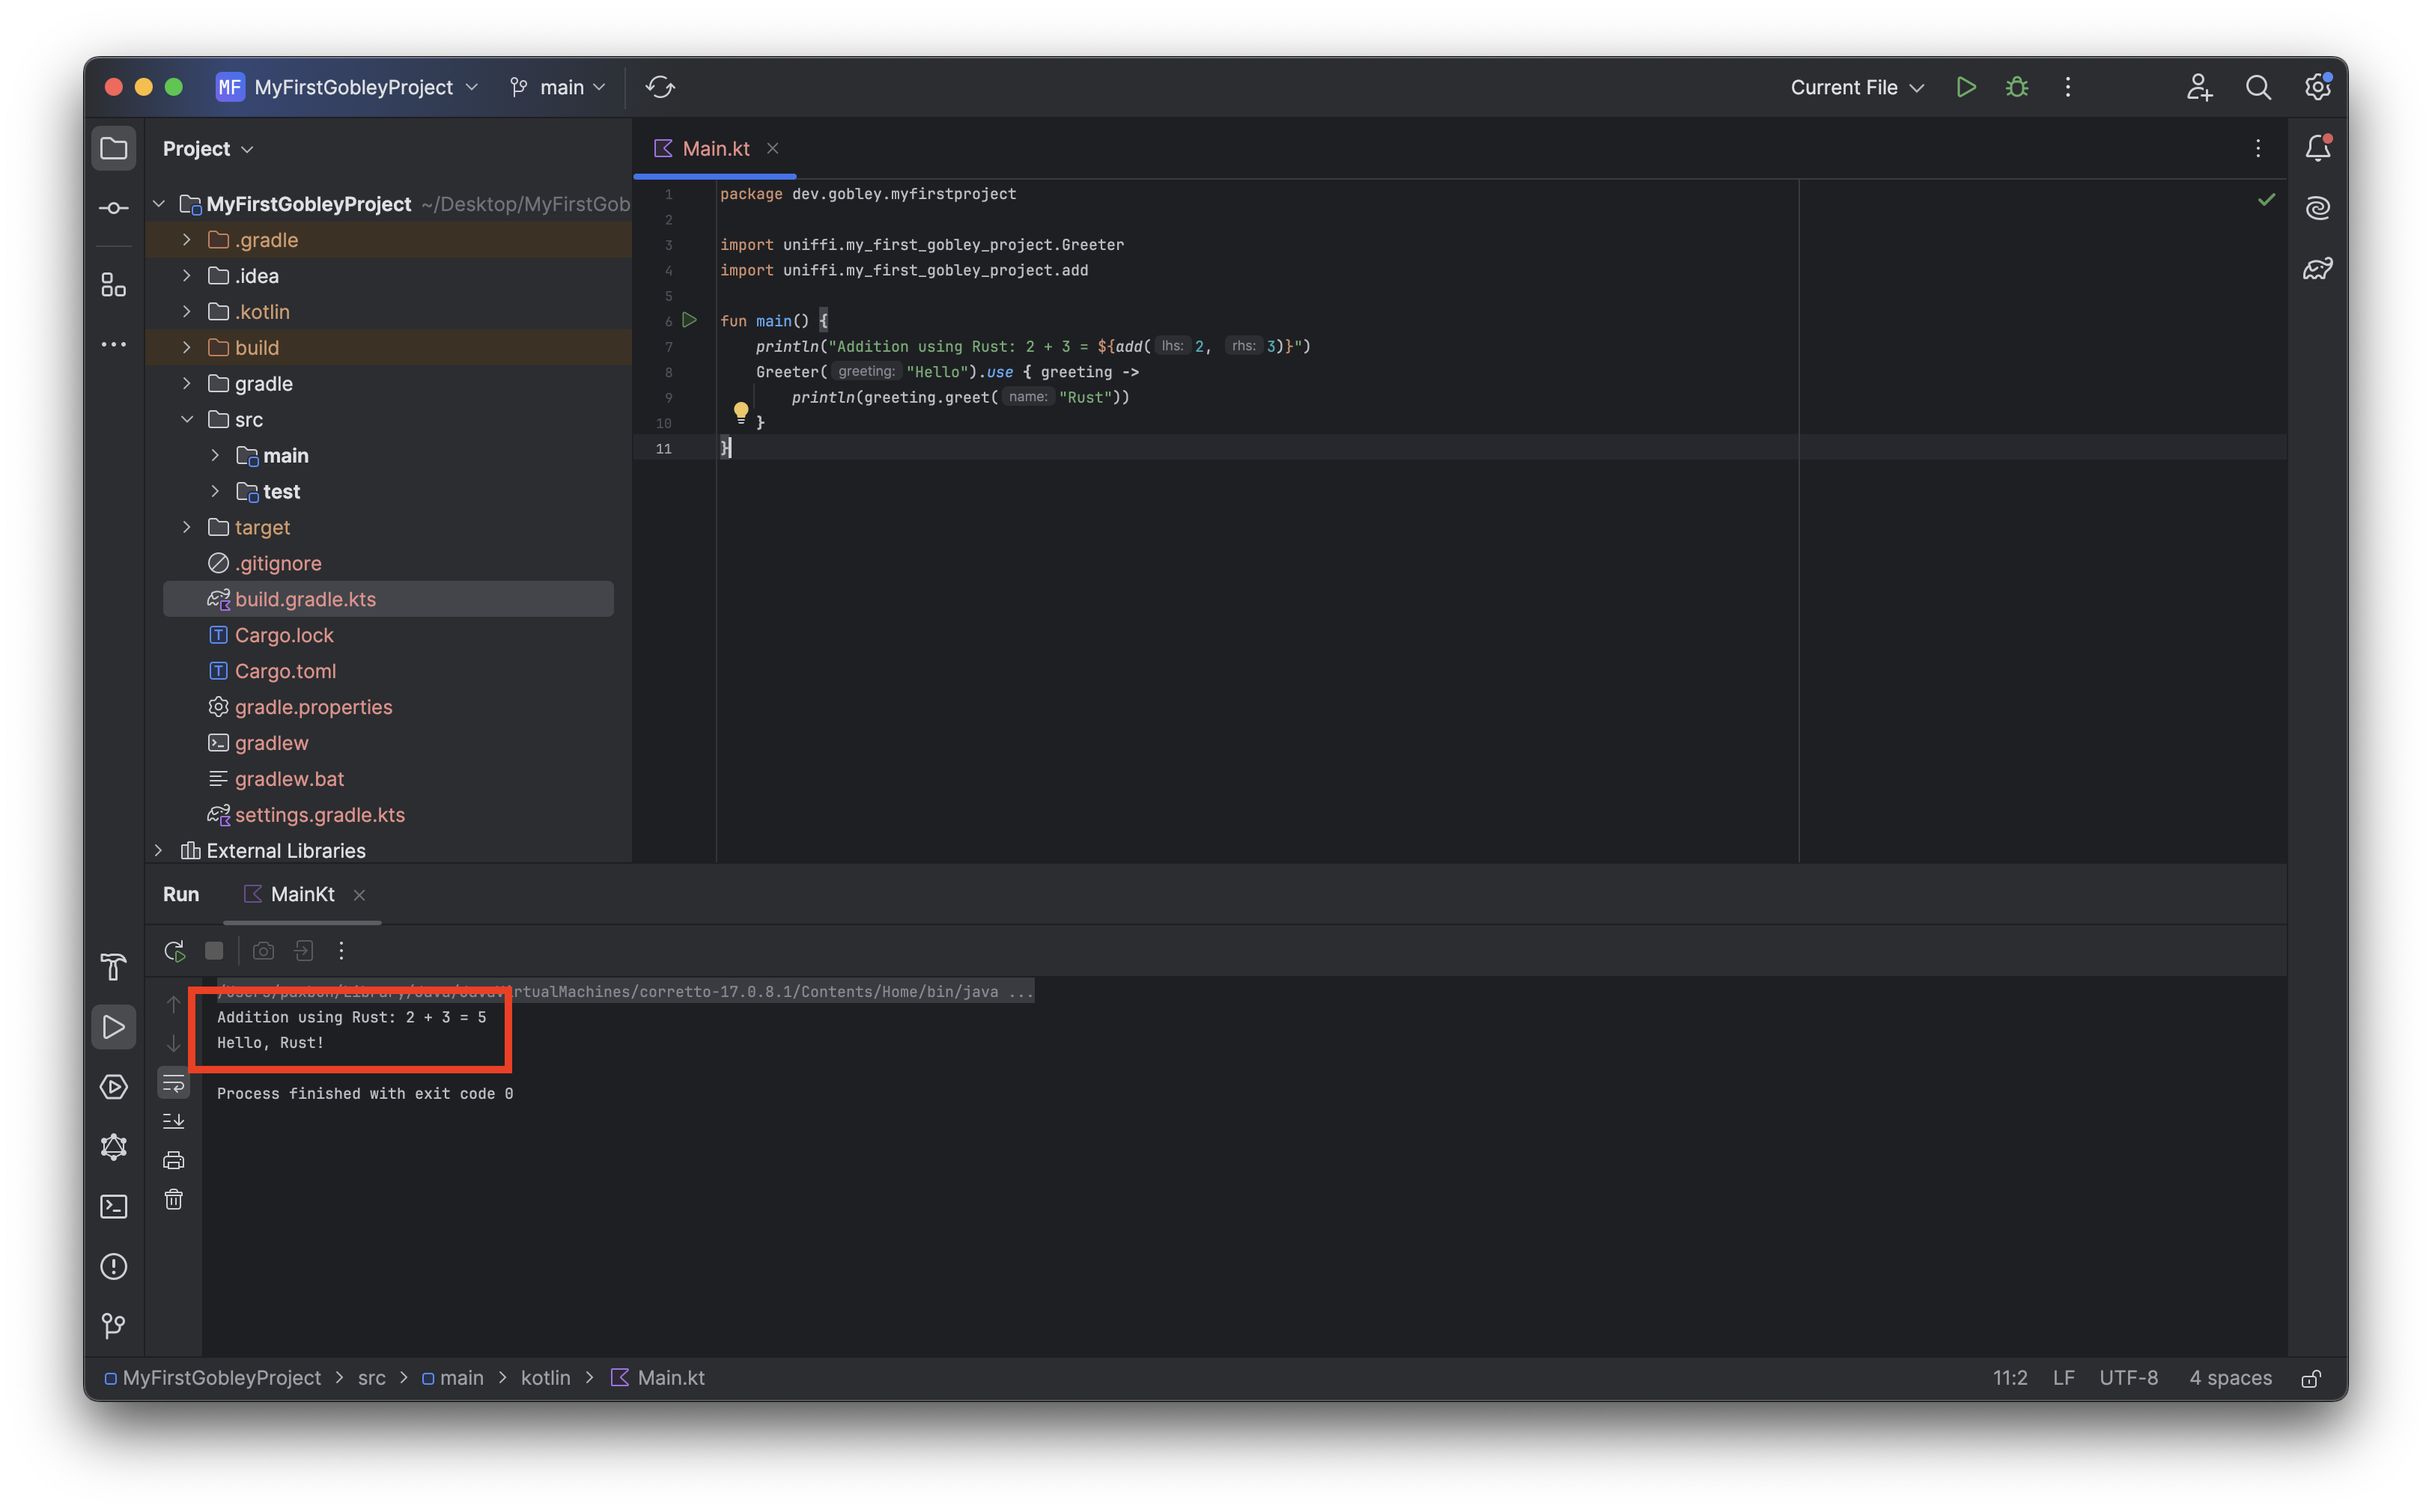
Task: Click the green Run button in title bar
Action: [x=1965, y=88]
